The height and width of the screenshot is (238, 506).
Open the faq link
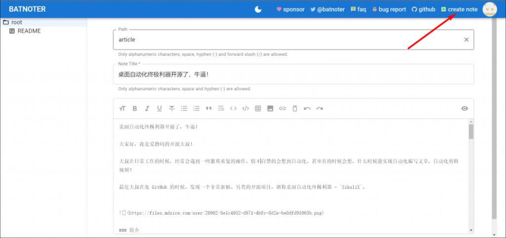358,9
